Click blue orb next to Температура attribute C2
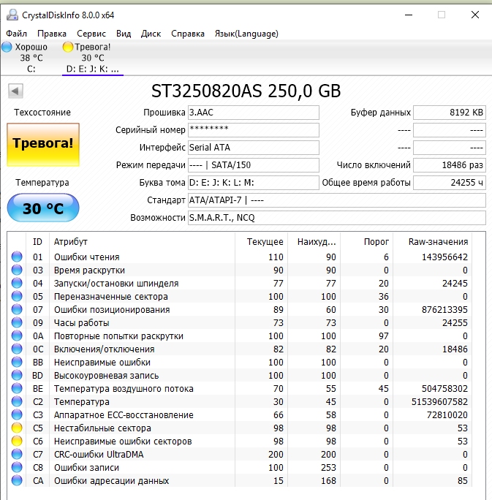 (x=17, y=402)
